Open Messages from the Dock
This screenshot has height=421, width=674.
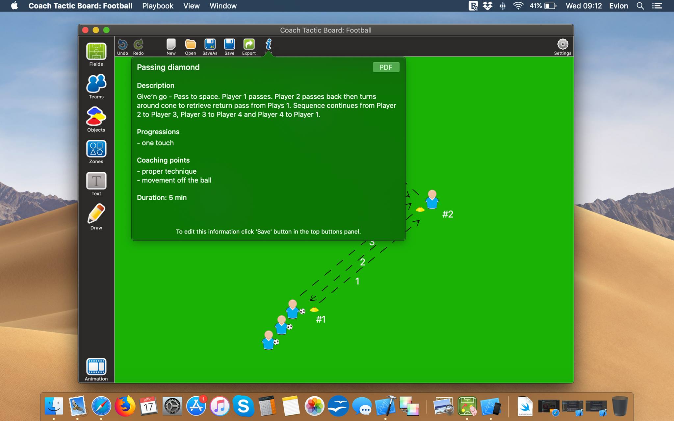click(x=362, y=406)
